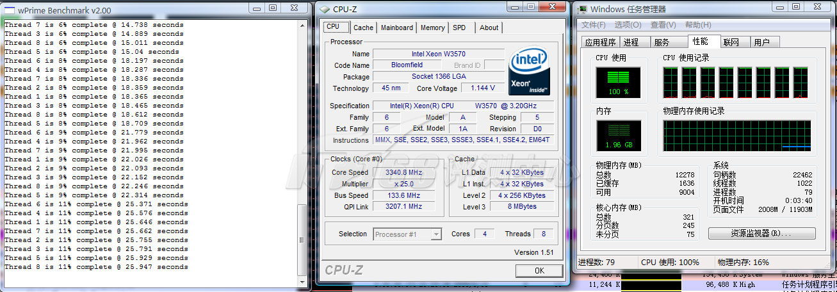Click the Socket 1366 LGA package field
This screenshot has width=837, height=292.
[x=439, y=77]
